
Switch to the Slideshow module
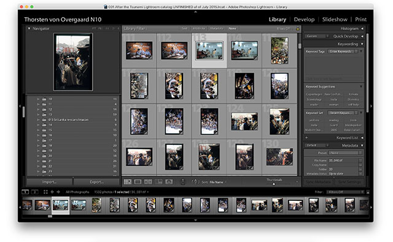[335, 20]
